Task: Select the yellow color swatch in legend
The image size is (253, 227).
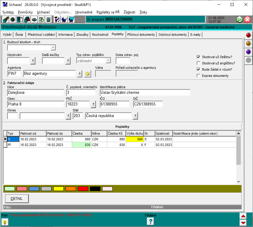Action: pos(58,189)
